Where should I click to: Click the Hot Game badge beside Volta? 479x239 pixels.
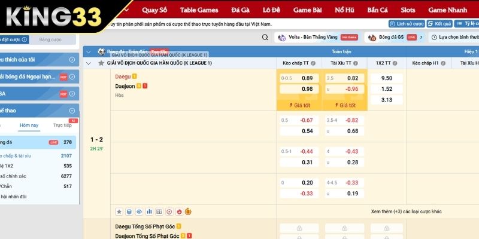pyautogui.click(x=349, y=37)
